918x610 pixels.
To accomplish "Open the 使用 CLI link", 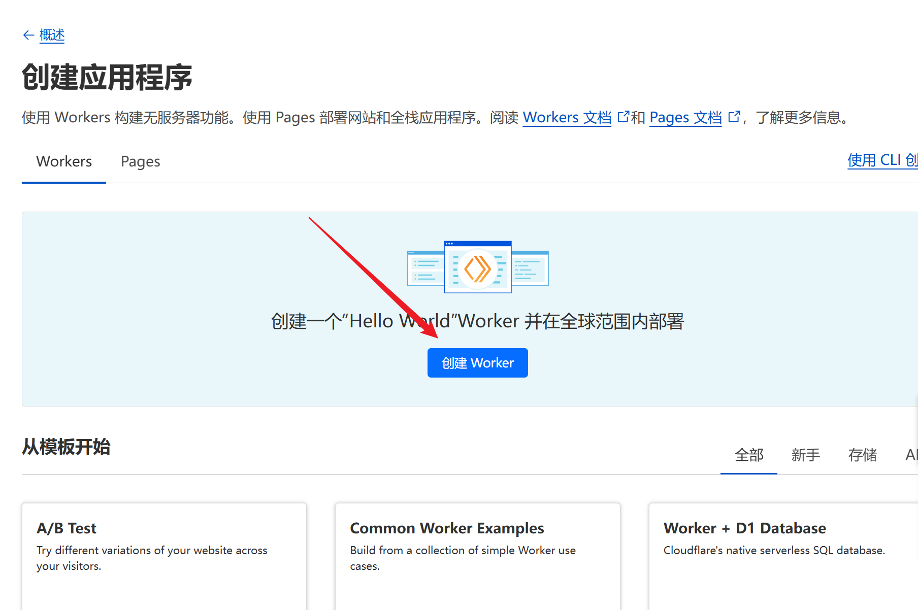I will click(x=882, y=160).
